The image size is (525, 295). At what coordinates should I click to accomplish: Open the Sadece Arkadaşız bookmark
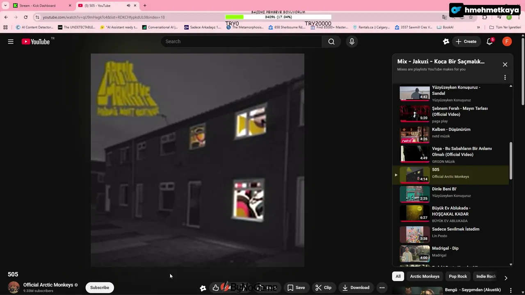point(203,27)
